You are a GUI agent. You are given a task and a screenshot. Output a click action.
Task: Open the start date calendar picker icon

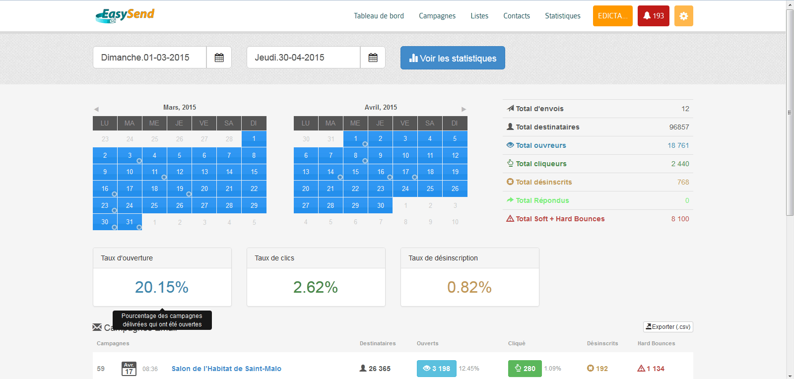pos(219,58)
